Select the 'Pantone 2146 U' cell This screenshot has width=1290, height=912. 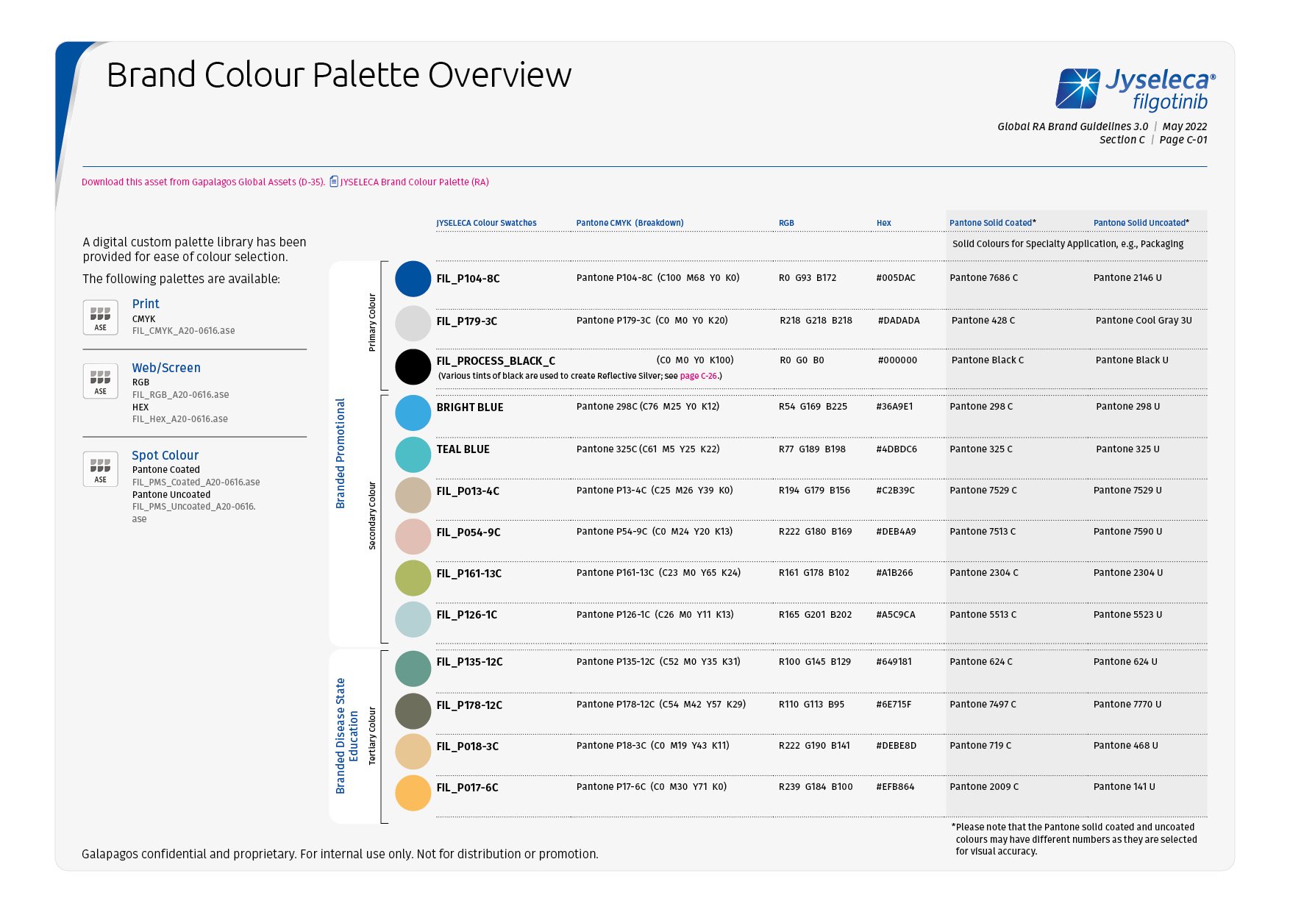[x=1127, y=278]
